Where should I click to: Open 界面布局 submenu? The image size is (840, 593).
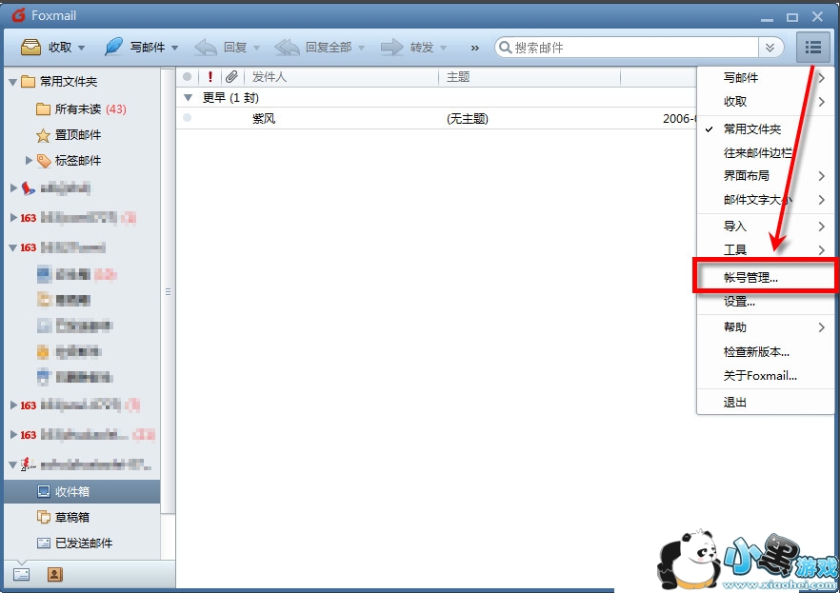point(765,175)
